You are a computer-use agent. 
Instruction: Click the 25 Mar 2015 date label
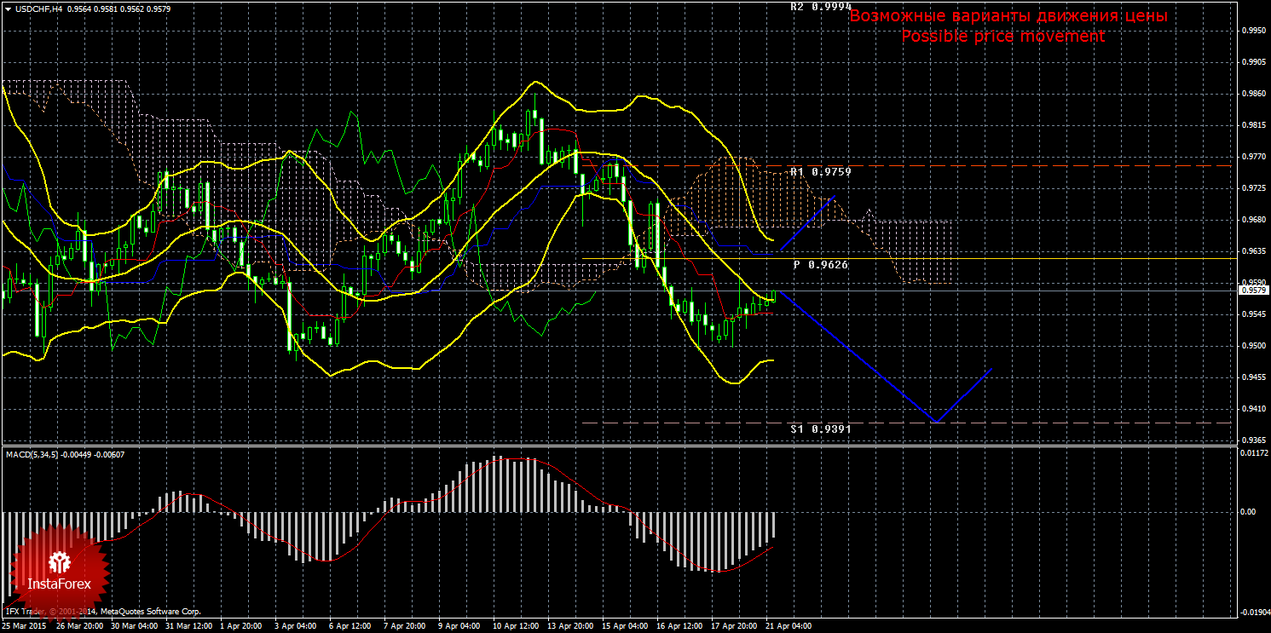[24, 626]
